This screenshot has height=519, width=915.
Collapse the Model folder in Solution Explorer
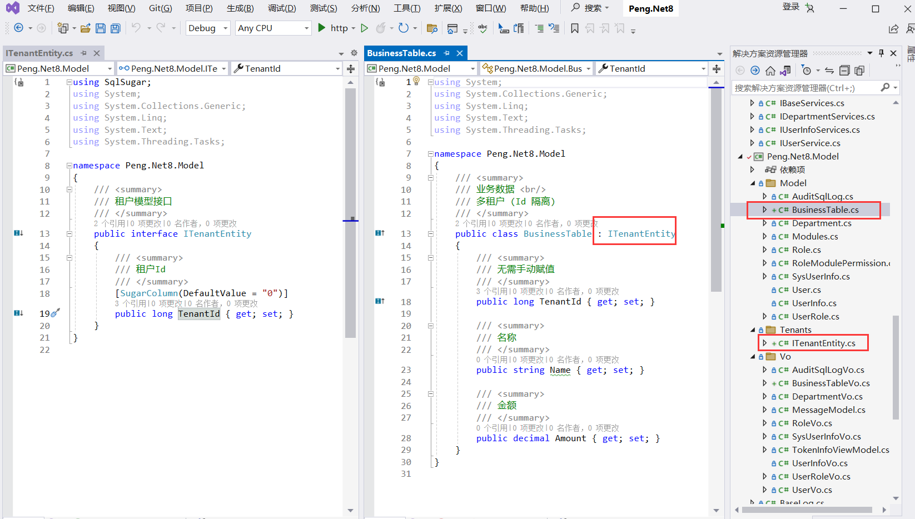click(753, 183)
